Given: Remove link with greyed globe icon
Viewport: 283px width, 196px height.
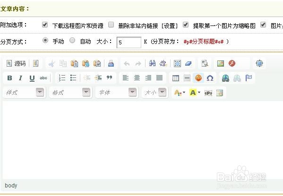Looking at the screenshot, I should 237,78.
